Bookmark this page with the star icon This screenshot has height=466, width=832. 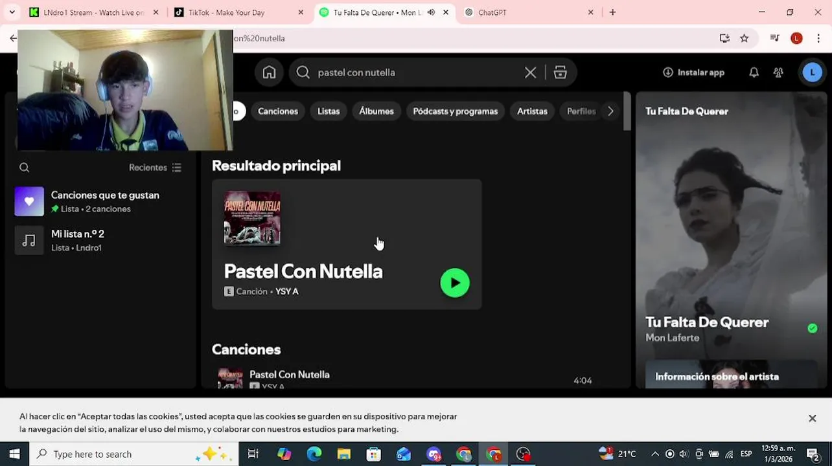click(x=745, y=38)
